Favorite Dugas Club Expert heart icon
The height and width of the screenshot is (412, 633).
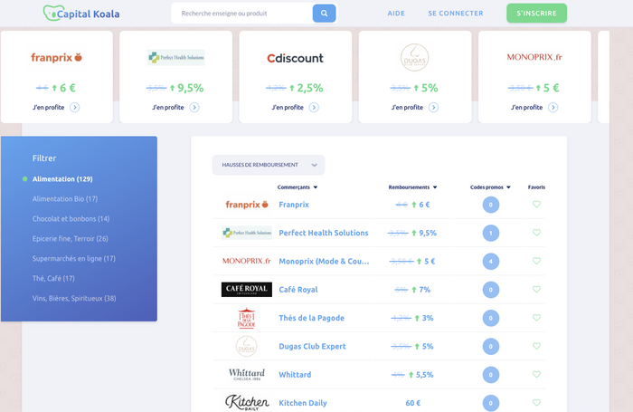[536, 346]
